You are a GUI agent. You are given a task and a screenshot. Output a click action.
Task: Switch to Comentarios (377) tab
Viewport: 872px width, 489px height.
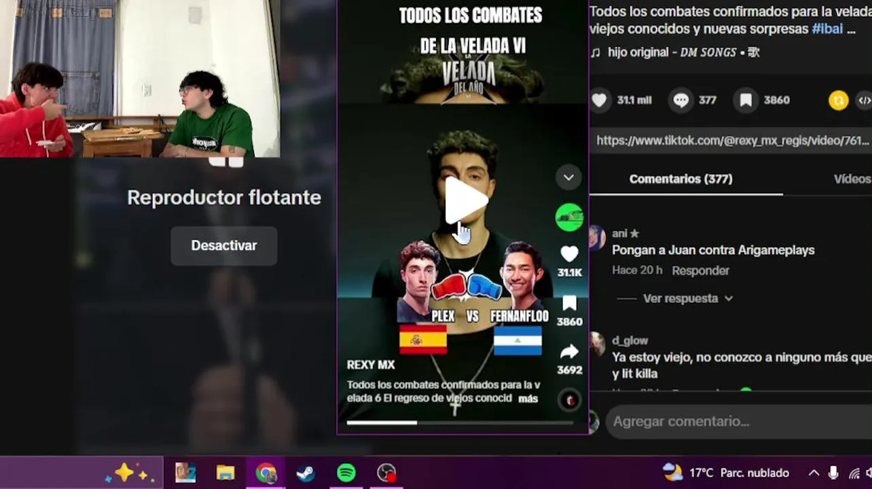point(680,179)
